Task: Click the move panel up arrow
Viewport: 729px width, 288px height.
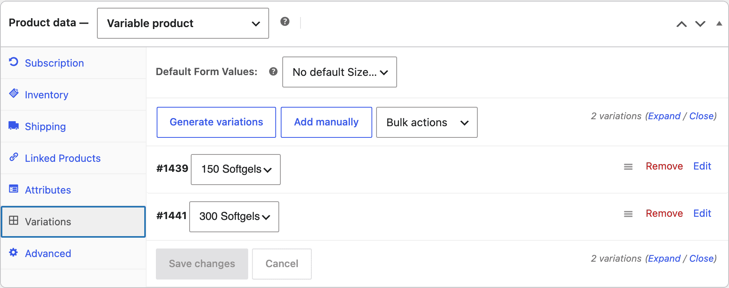Action: click(x=682, y=24)
